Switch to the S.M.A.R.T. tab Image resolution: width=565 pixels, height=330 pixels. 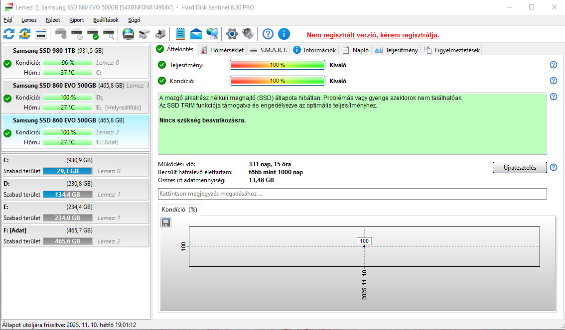pos(269,50)
